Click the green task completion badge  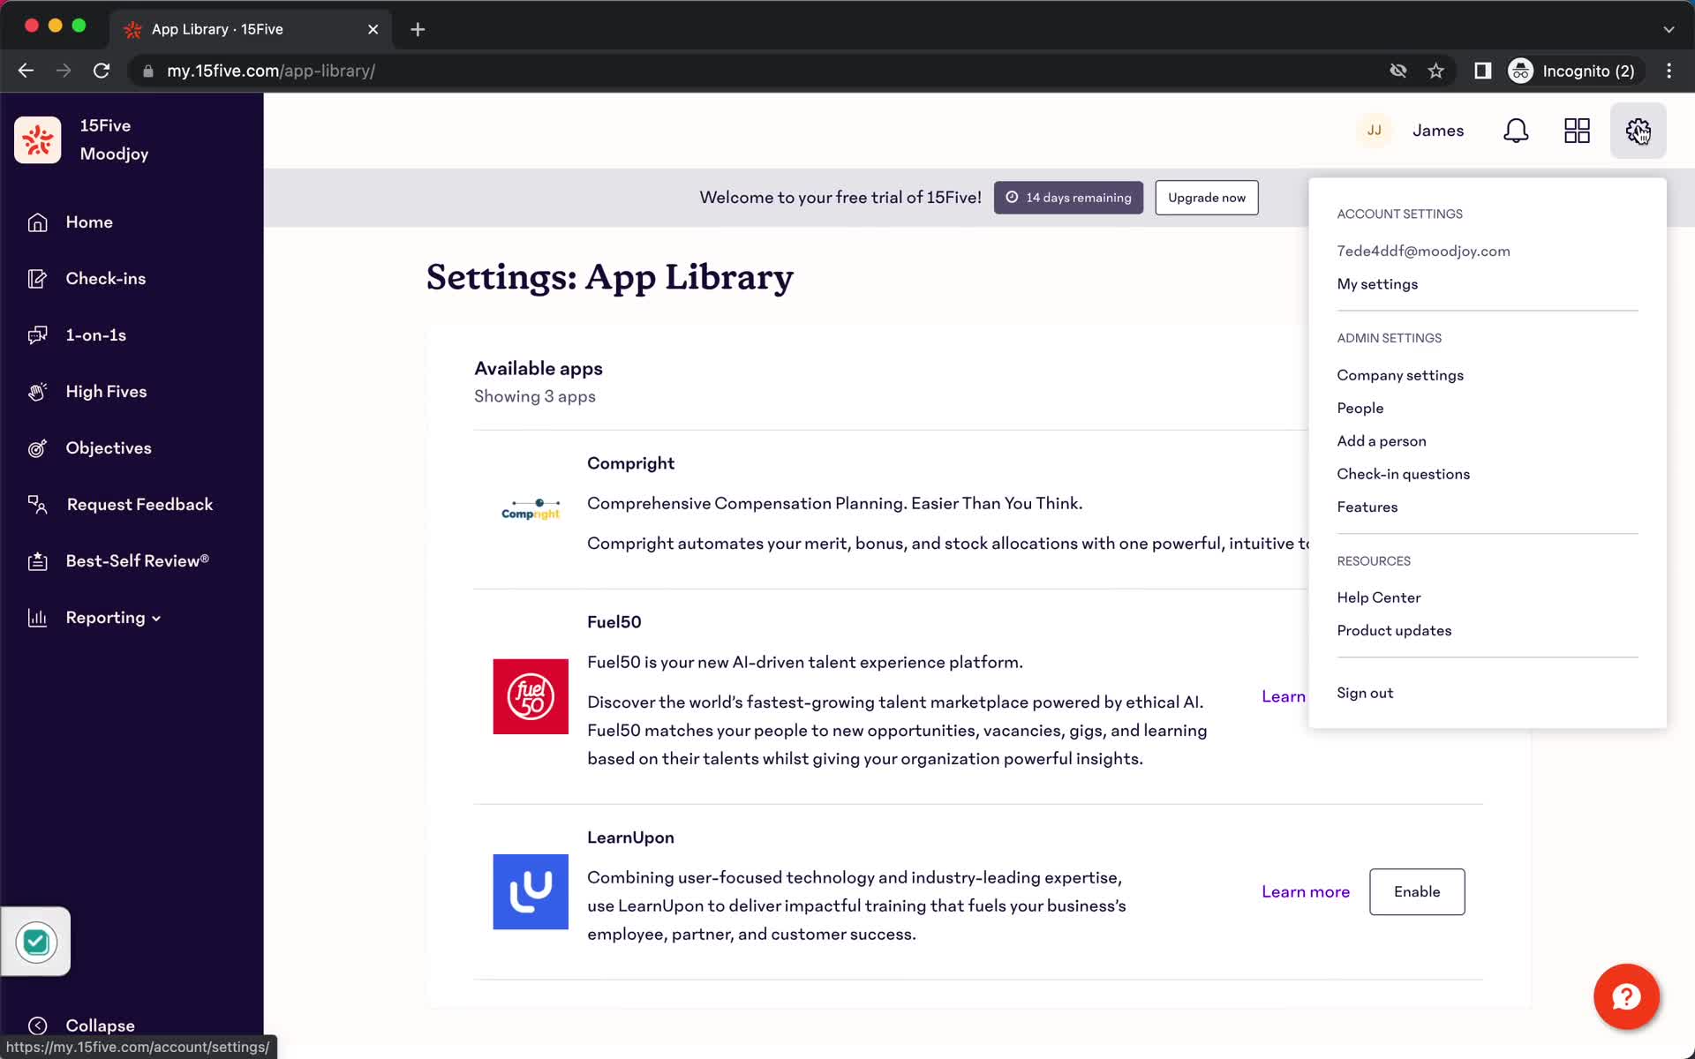pyautogui.click(x=34, y=940)
